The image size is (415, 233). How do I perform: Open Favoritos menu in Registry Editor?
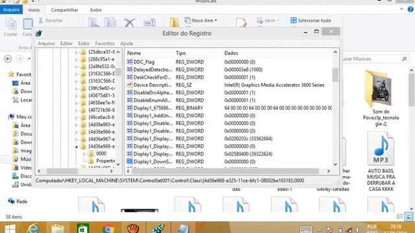click(x=105, y=43)
